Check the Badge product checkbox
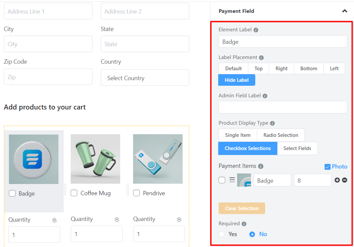The image size is (354, 247). coord(12,193)
